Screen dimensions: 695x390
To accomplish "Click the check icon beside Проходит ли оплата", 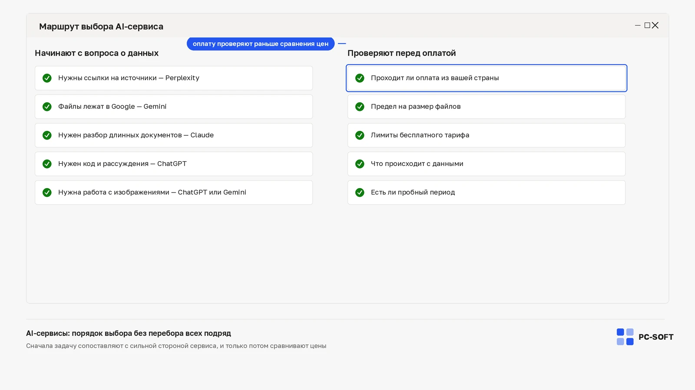I will (360, 78).
